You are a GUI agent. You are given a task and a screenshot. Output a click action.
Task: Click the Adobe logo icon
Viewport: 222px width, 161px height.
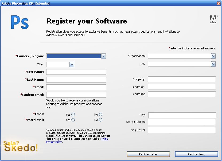[x=213, y=19]
